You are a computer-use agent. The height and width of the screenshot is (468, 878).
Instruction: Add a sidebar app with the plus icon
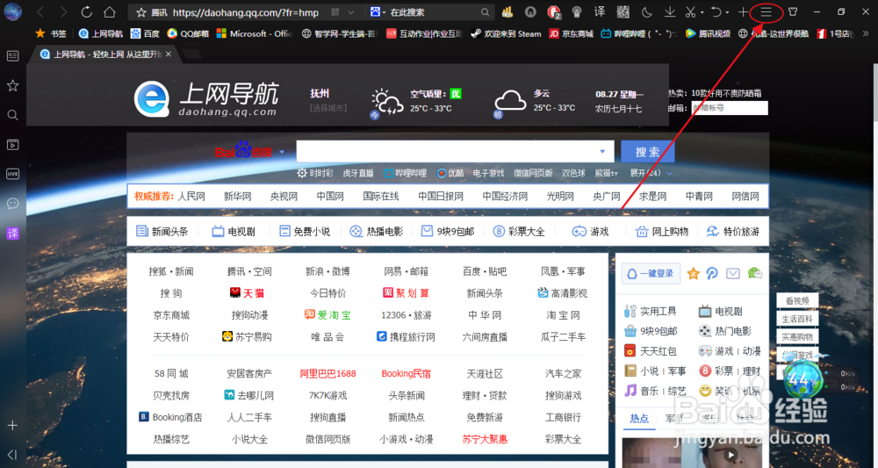click(x=12, y=426)
